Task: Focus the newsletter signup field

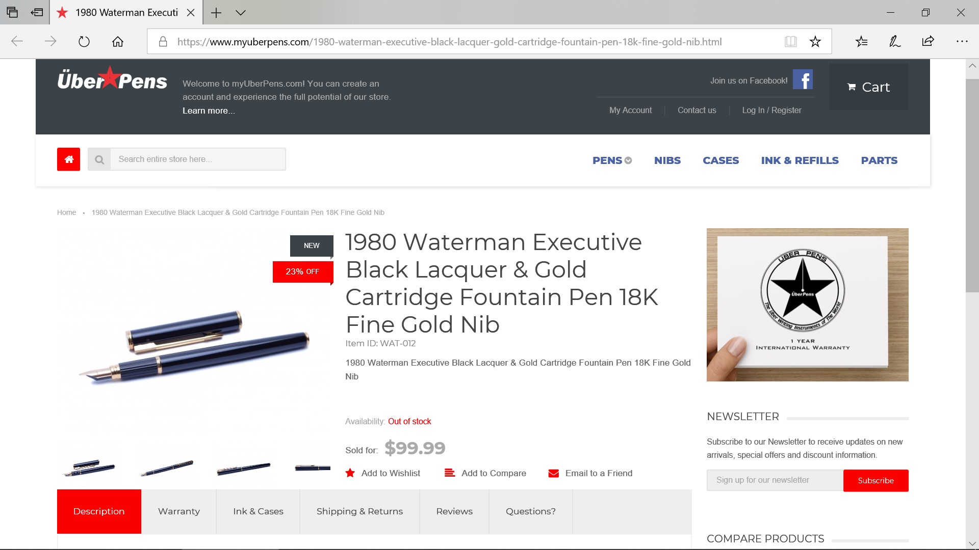Action: (x=775, y=480)
